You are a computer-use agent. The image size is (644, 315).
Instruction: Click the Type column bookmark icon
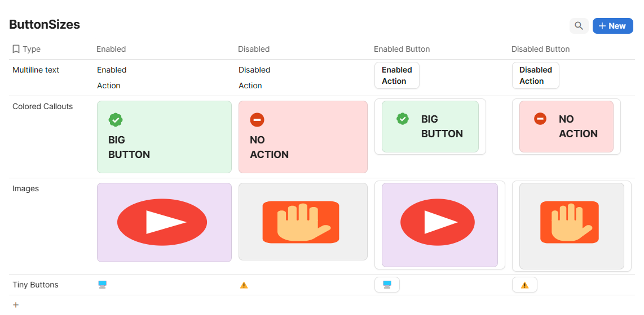[16, 49]
